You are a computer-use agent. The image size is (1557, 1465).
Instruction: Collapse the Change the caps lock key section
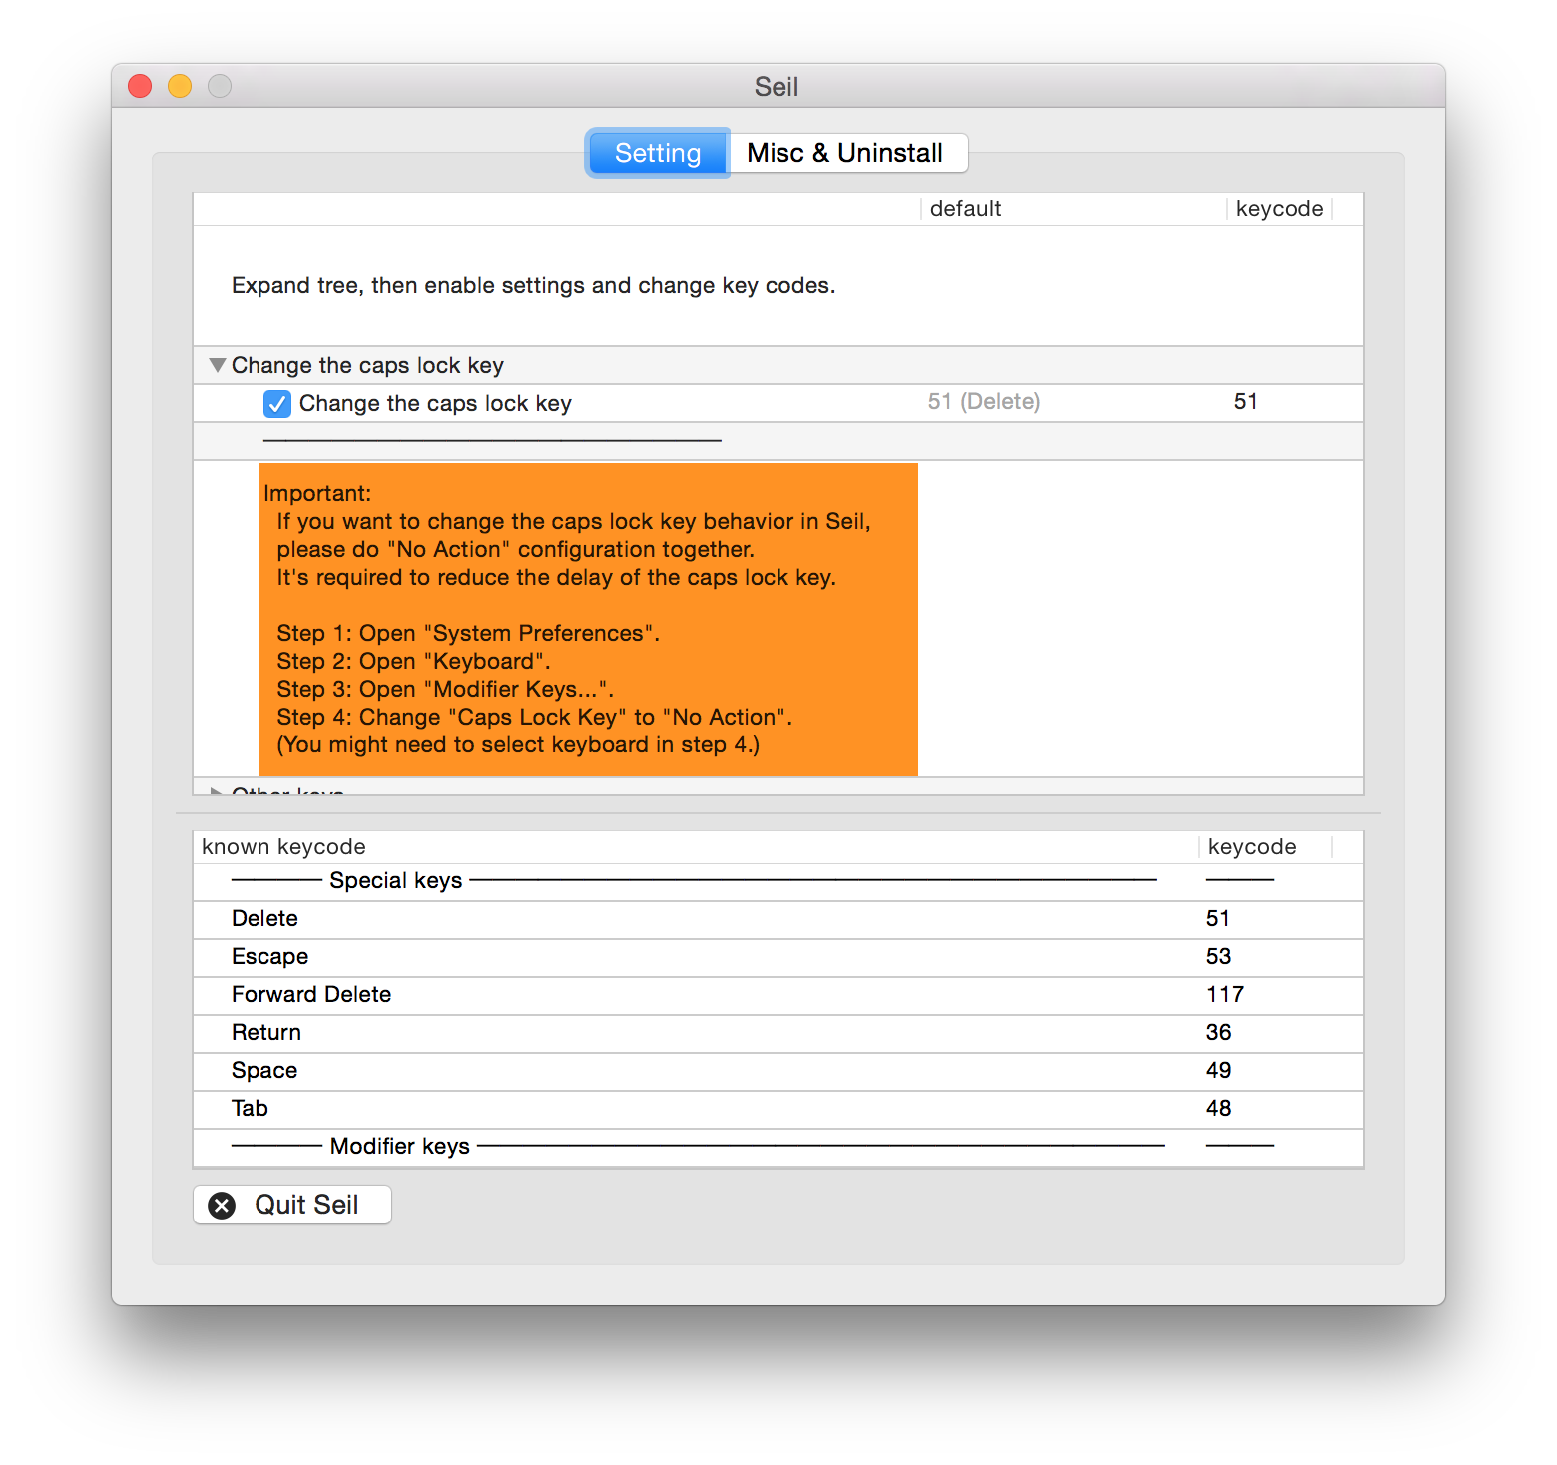217,365
